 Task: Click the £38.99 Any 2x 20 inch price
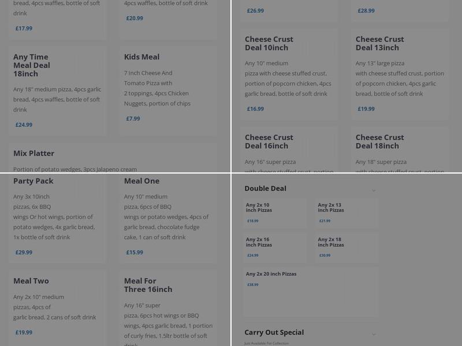tap(253, 284)
